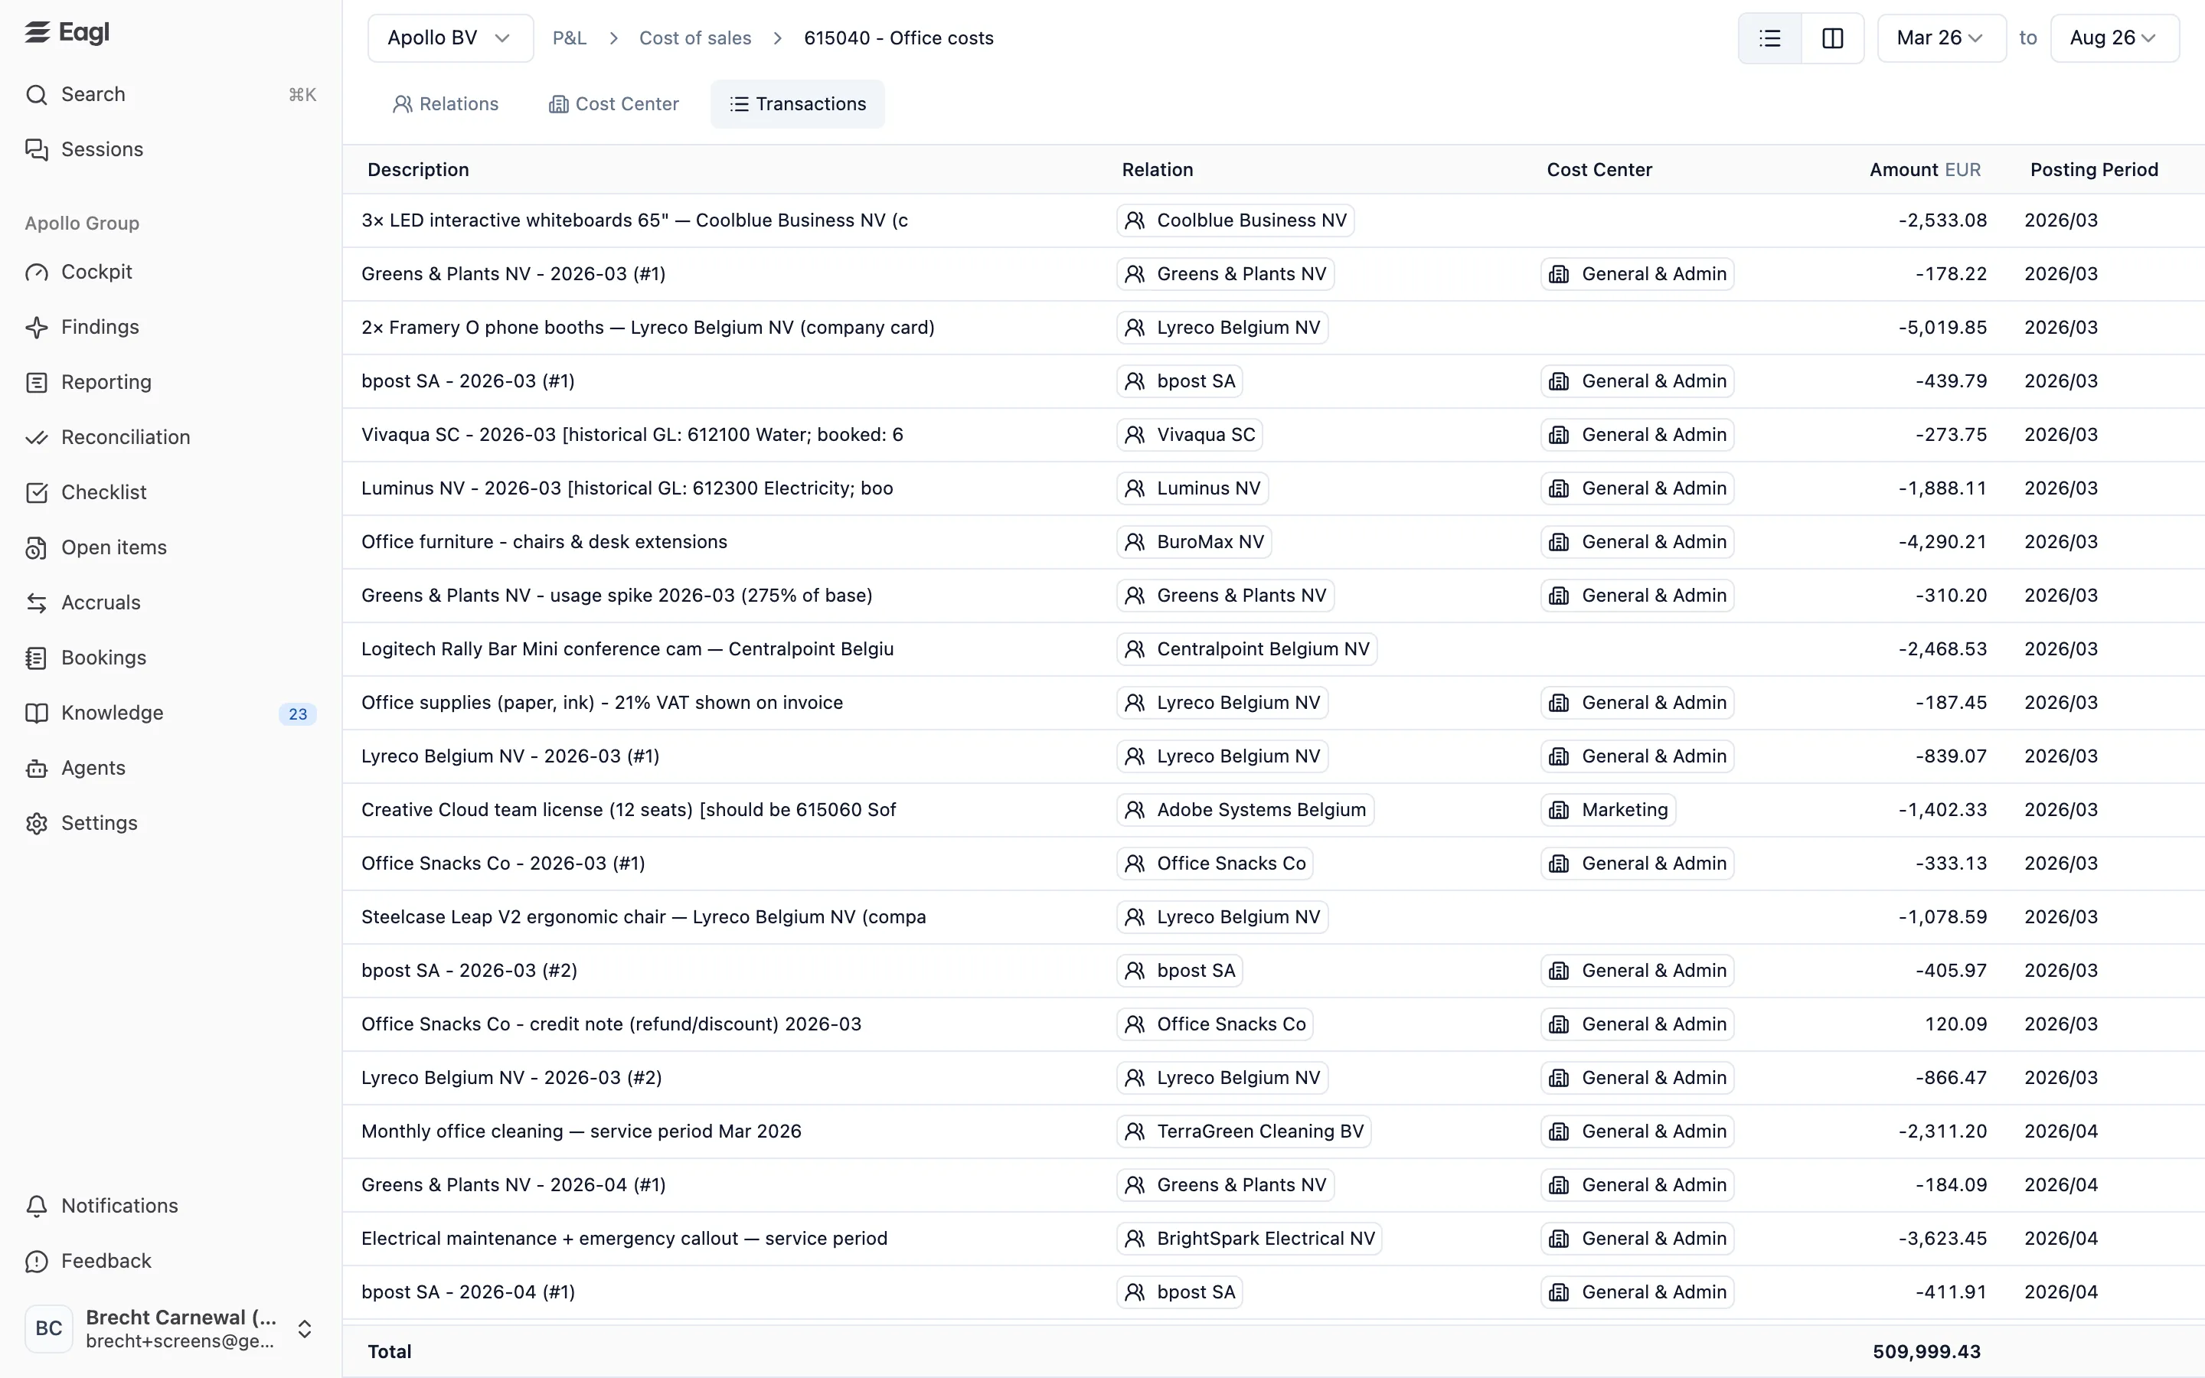Switch to split column view layout
Viewport: 2205px width, 1378px height.
(1832, 38)
